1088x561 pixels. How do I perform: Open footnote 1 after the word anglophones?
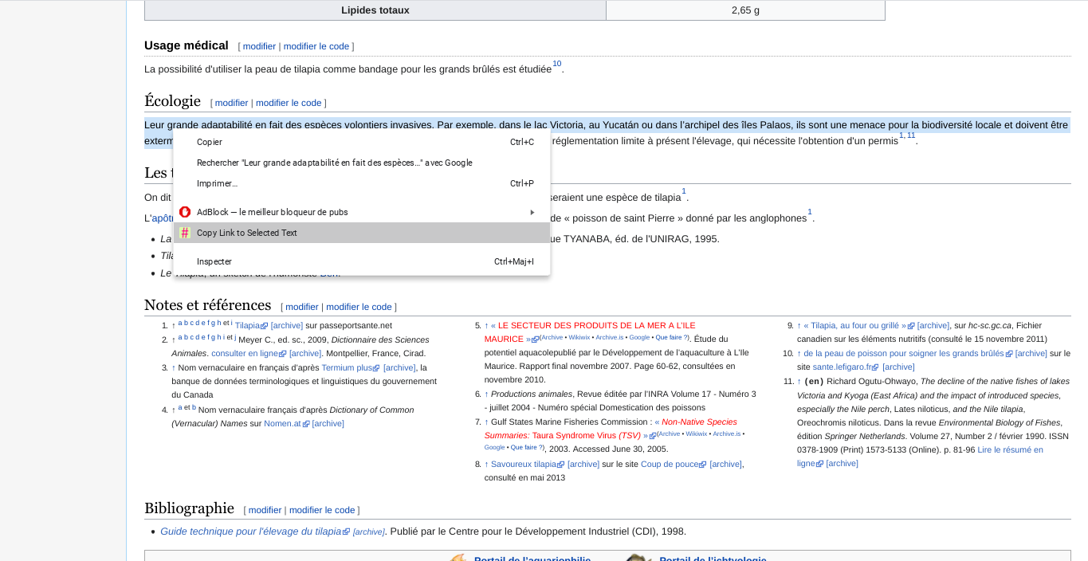[x=810, y=212]
